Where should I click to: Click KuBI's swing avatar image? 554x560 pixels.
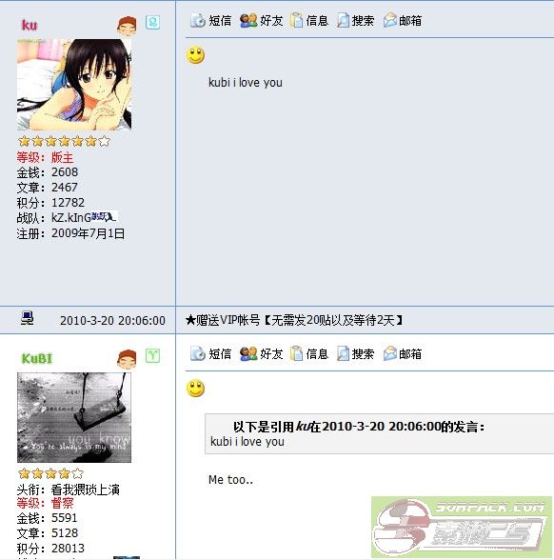coord(74,417)
